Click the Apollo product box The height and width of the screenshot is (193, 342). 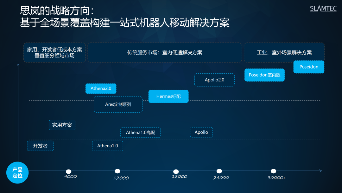click(201, 132)
